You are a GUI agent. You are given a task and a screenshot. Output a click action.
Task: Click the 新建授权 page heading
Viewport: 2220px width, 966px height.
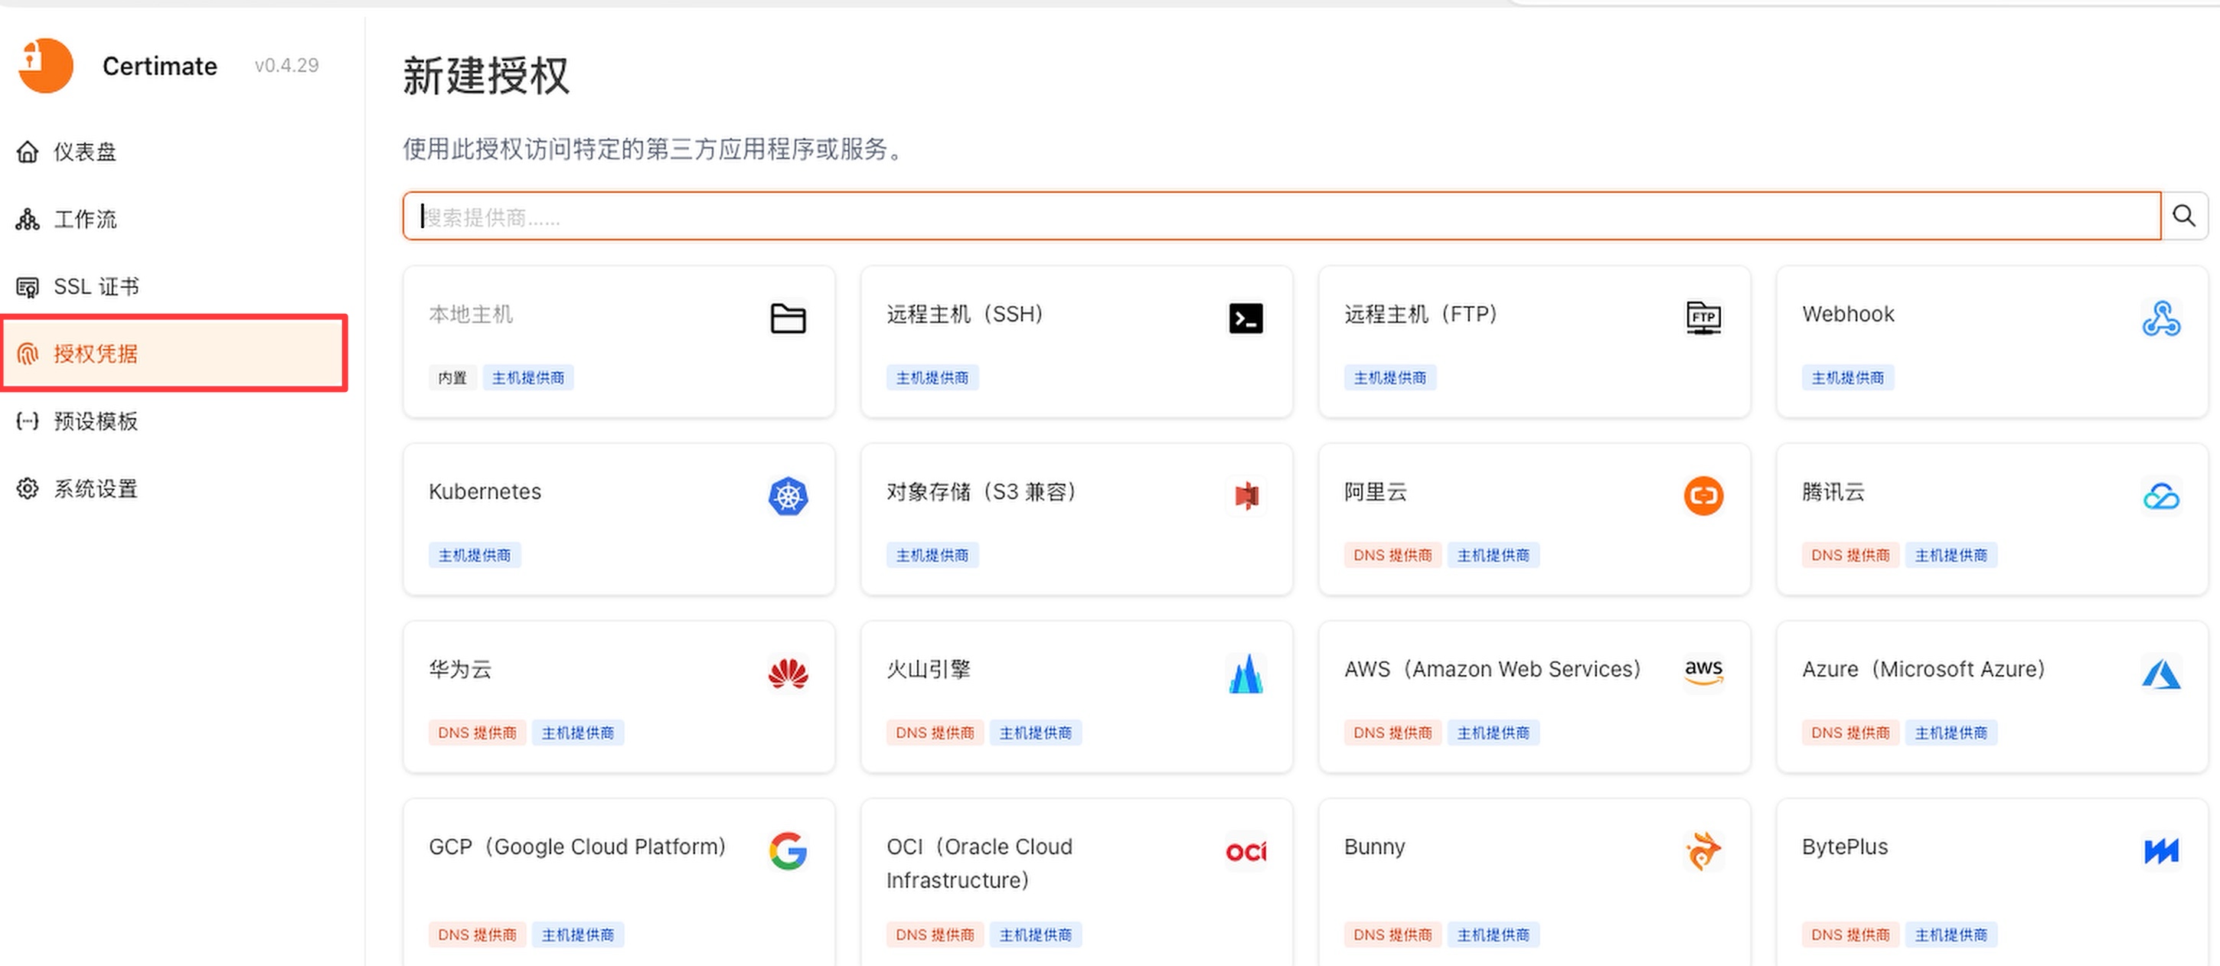point(486,76)
